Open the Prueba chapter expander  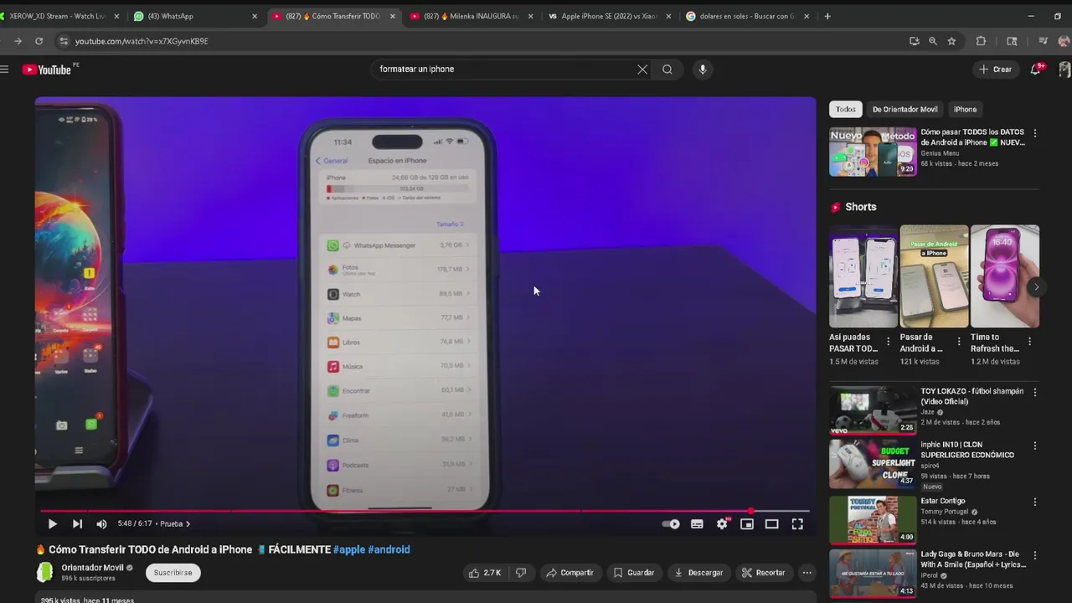point(176,524)
